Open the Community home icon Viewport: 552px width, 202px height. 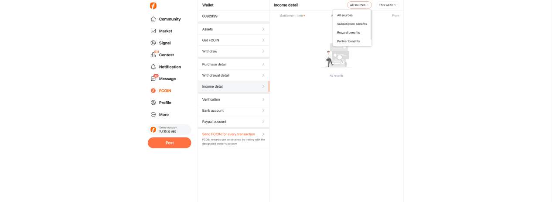[153, 19]
